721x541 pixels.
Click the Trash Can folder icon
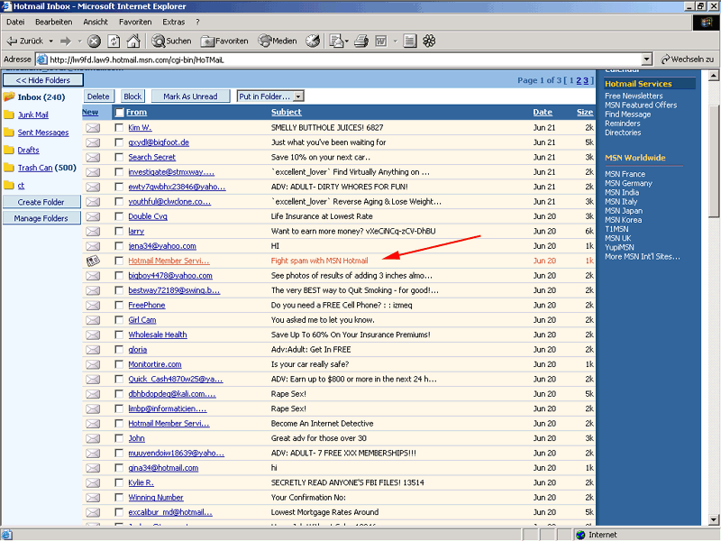click(x=9, y=168)
